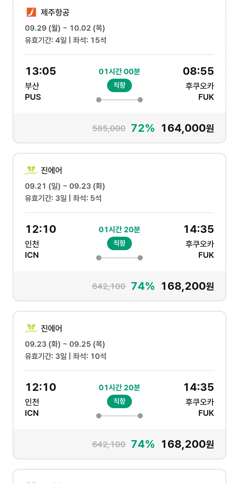239x483 pixels.
Task: Open the 09.21 (일) ~ 09.23 (화) date range
Action: (65, 186)
